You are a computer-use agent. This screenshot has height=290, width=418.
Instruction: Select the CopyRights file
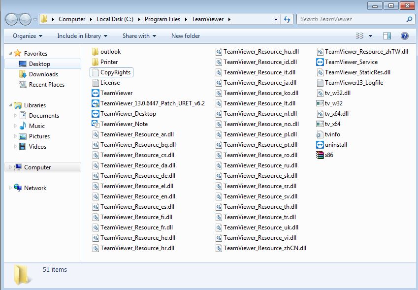pyautogui.click(x=111, y=72)
